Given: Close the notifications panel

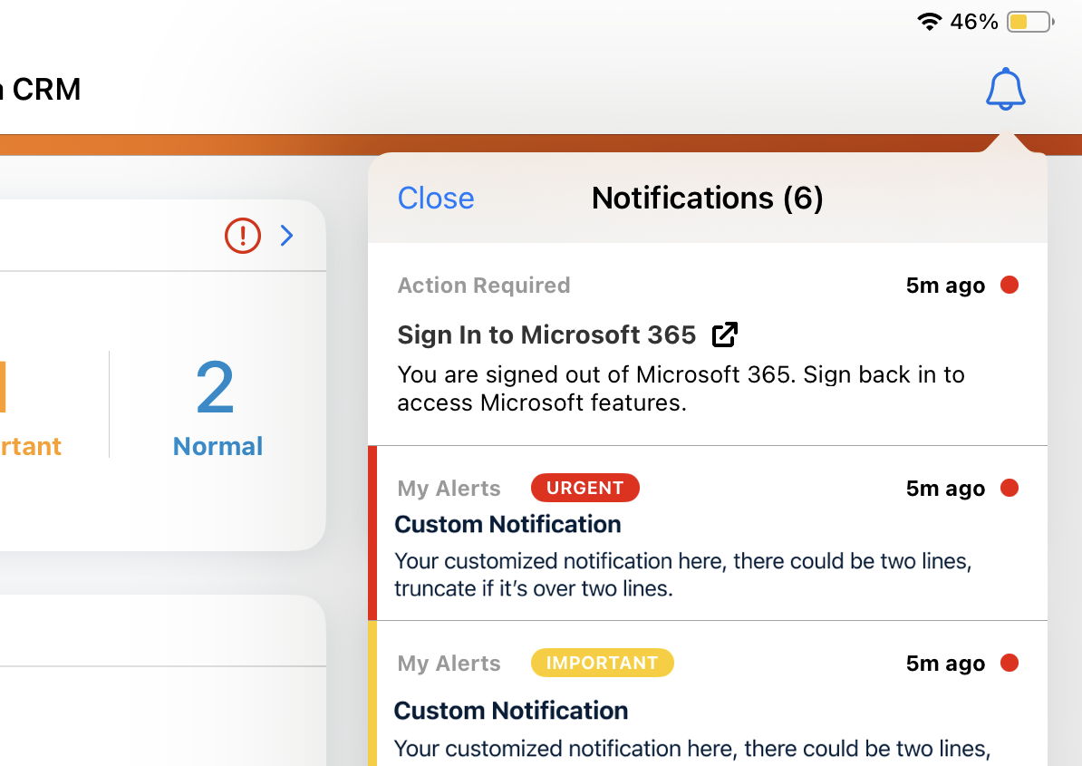Looking at the screenshot, I should (435, 198).
